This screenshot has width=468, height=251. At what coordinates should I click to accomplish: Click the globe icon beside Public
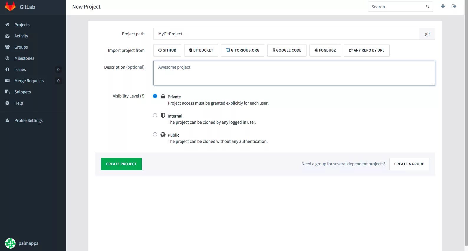click(163, 135)
